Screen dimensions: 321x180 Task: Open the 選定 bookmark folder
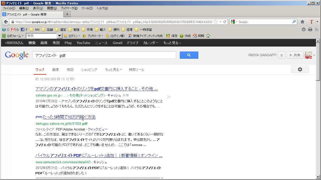(x=61, y=29)
